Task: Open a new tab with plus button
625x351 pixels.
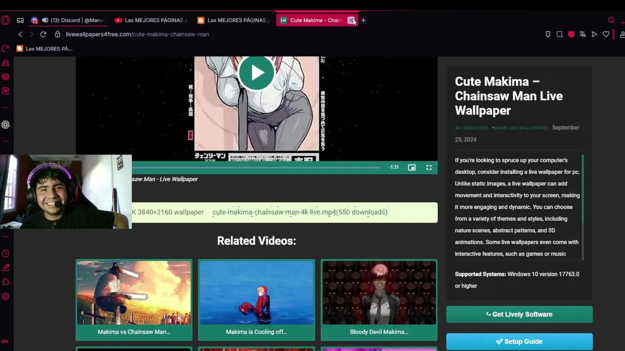Action: pos(363,20)
